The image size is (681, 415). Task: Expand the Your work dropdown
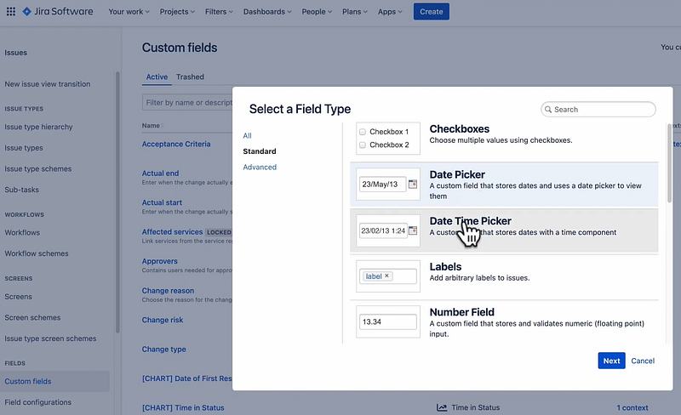[x=129, y=12]
